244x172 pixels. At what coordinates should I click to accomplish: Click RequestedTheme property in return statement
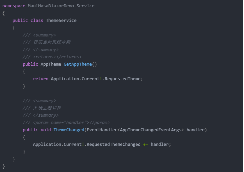(122, 79)
